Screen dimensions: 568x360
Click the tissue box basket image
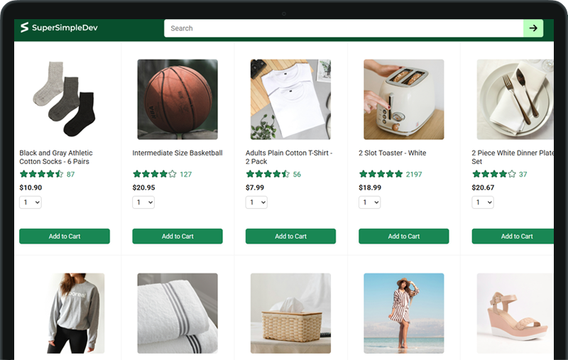tap(290, 313)
